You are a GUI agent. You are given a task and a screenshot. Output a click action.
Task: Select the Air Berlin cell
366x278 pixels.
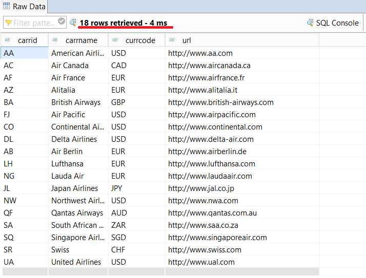point(78,152)
